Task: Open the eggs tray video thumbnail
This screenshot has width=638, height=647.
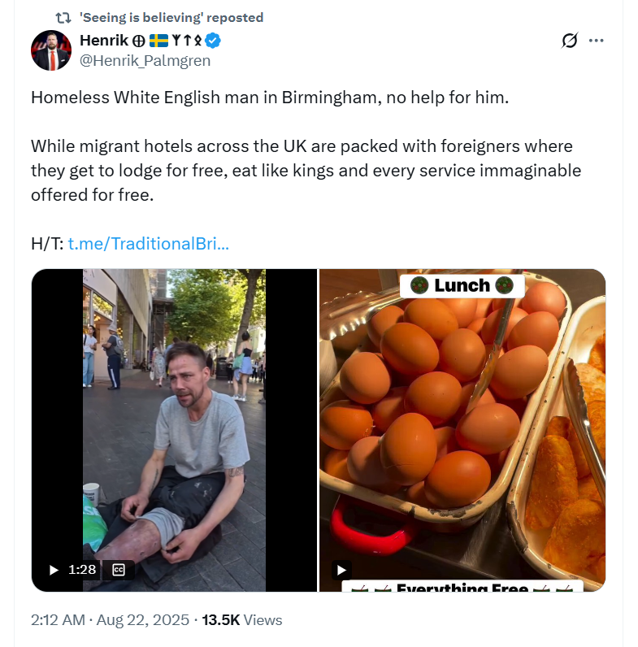Action: point(462,423)
